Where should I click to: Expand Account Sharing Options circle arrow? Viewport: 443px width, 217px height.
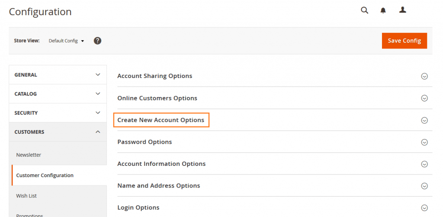coord(424,76)
